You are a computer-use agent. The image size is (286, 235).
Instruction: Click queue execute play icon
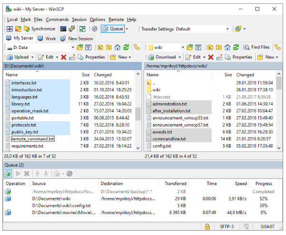tap(18, 174)
